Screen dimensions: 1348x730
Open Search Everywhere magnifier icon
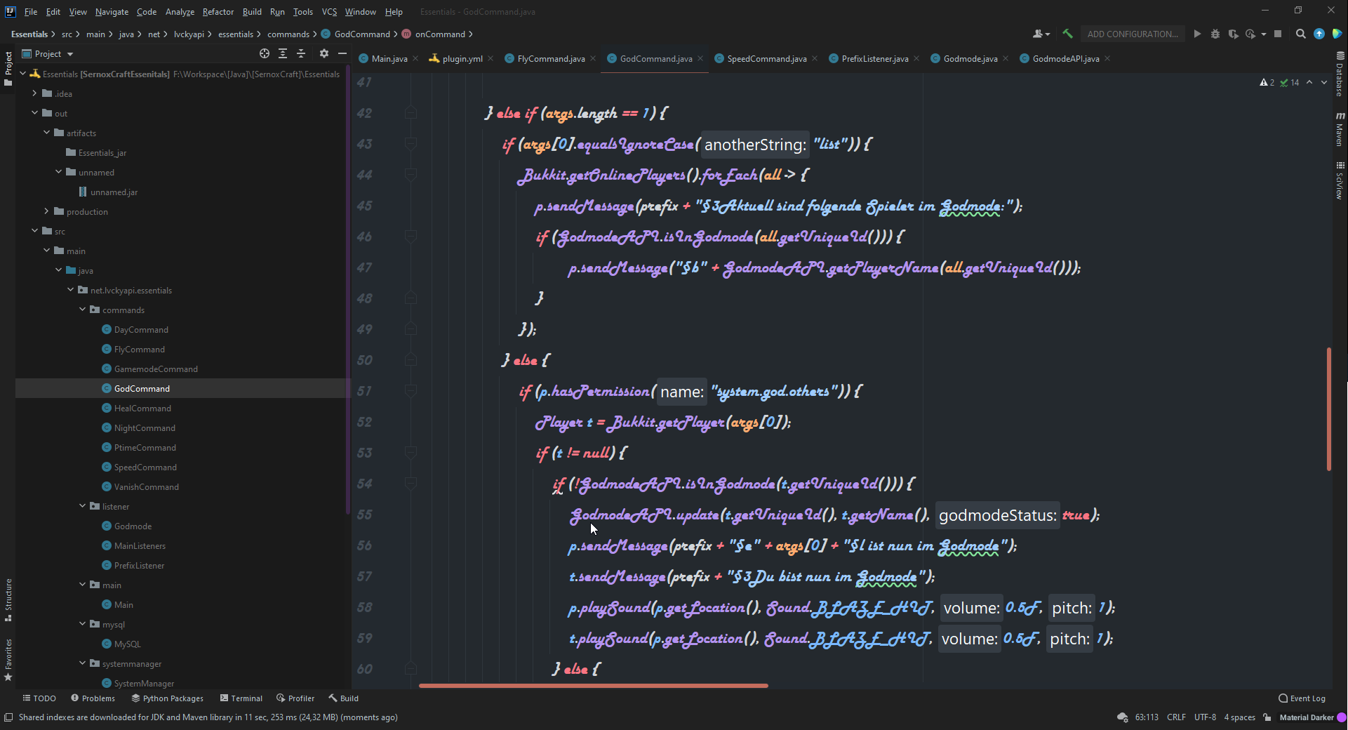(1300, 34)
